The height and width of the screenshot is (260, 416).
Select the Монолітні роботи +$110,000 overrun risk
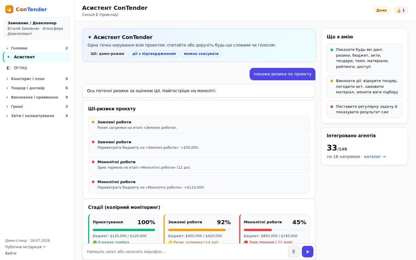[x=199, y=185]
